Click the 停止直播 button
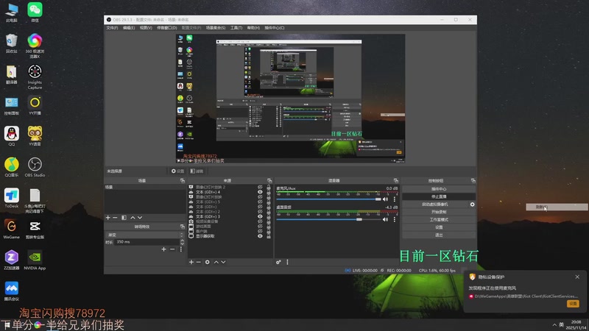 coord(439,196)
